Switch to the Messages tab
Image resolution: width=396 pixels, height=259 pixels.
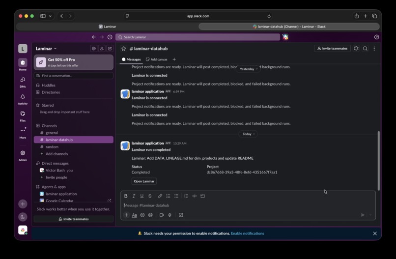[x=131, y=59]
